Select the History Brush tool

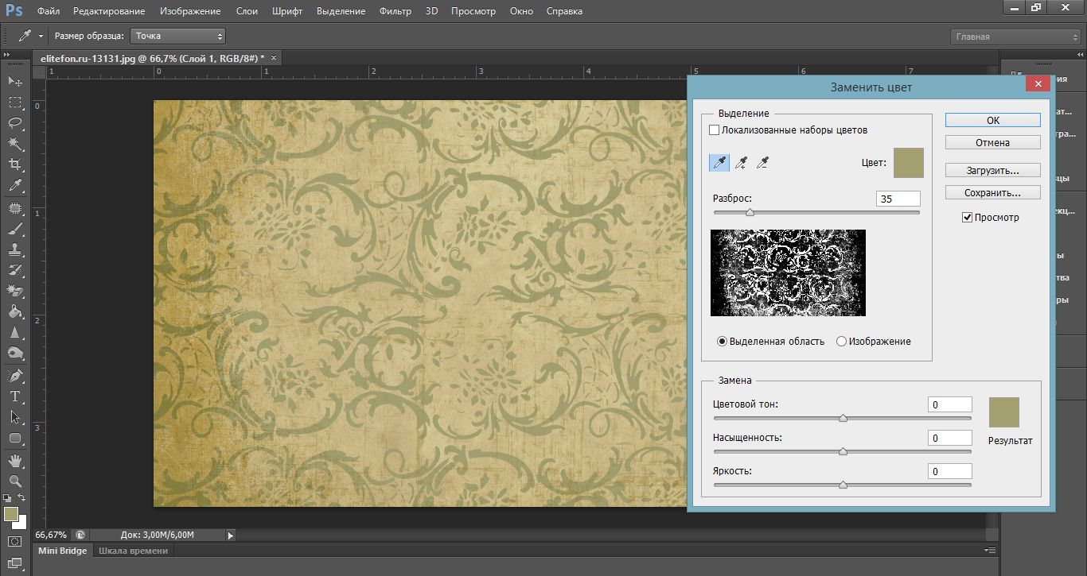[x=15, y=270]
